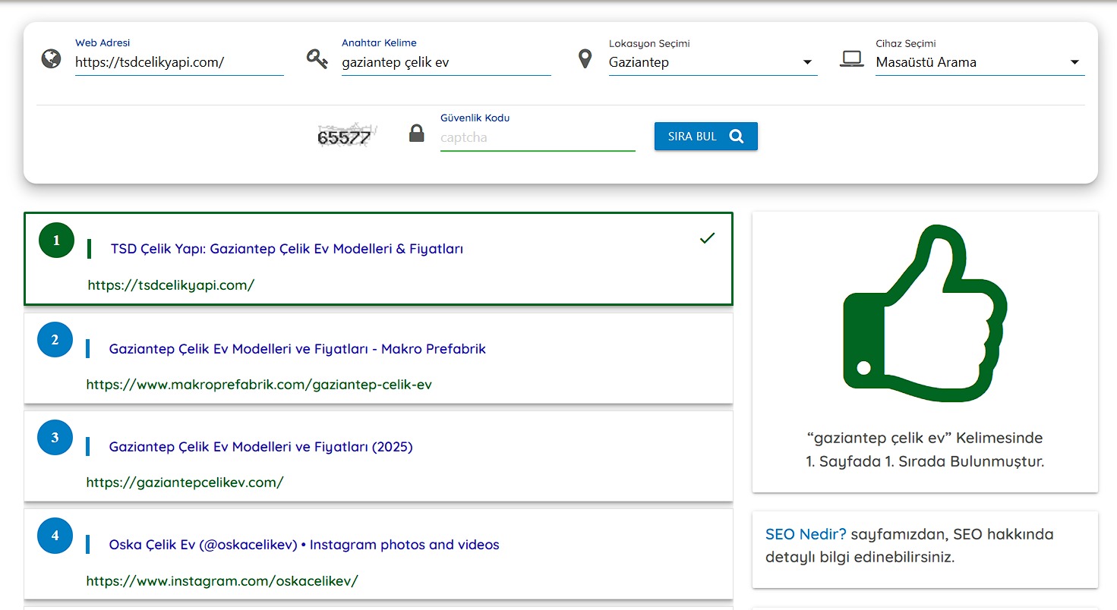Screen dimensions: 1117x610
Task: Click the padlock icon beside Güvenlik Kodu
Action: (416, 134)
